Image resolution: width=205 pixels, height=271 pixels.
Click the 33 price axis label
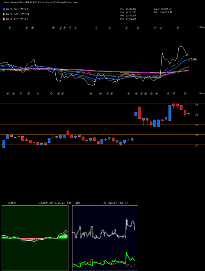[196, 105]
